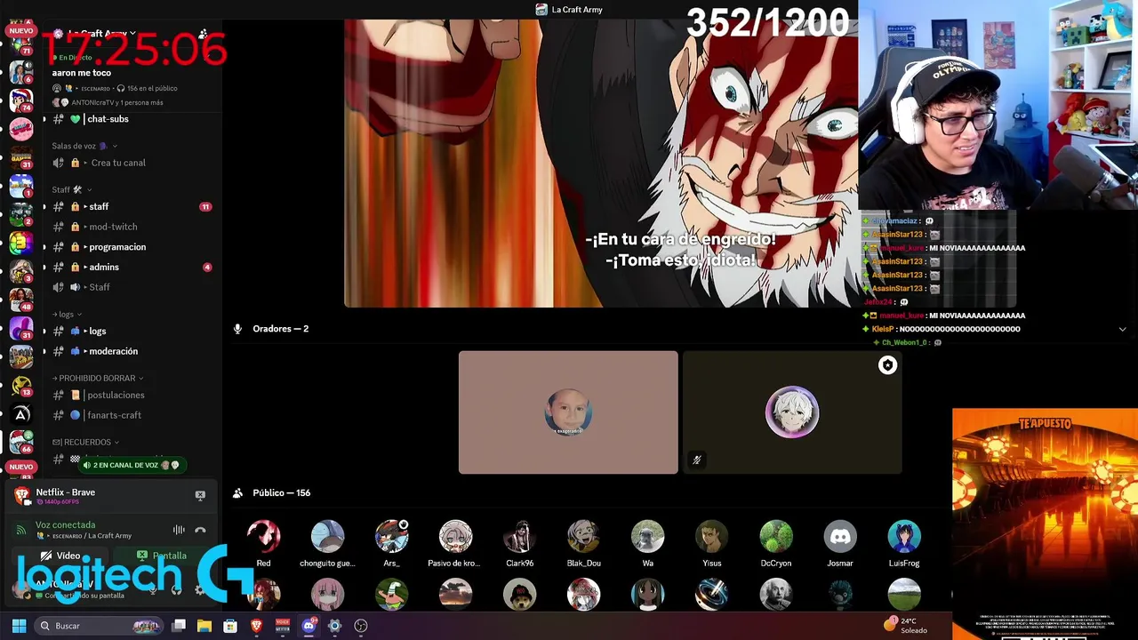
Task: Open Blak_Dou audience avatar
Action: (x=583, y=537)
